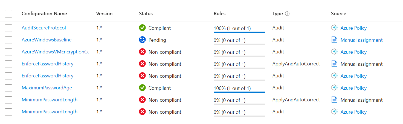The image size is (403, 124).
Task: Open Azure Policy link in AzureWindowsVMEncryptionCompliance row
Action: pyautogui.click(x=353, y=52)
